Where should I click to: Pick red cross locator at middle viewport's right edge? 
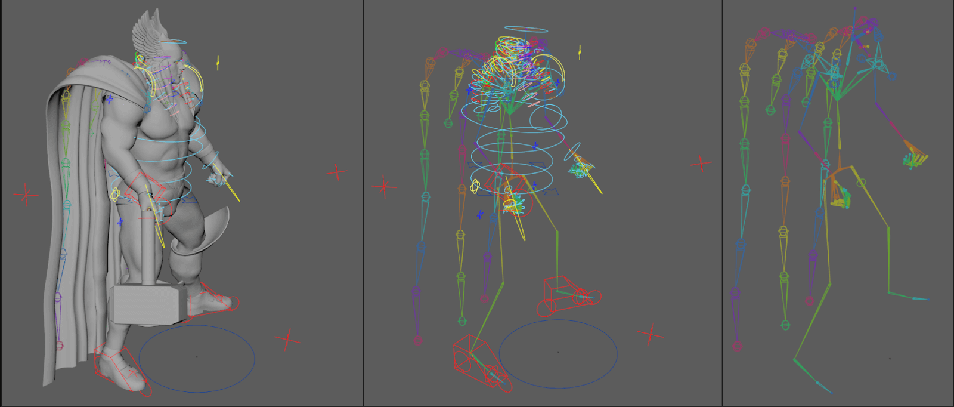pos(700,162)
